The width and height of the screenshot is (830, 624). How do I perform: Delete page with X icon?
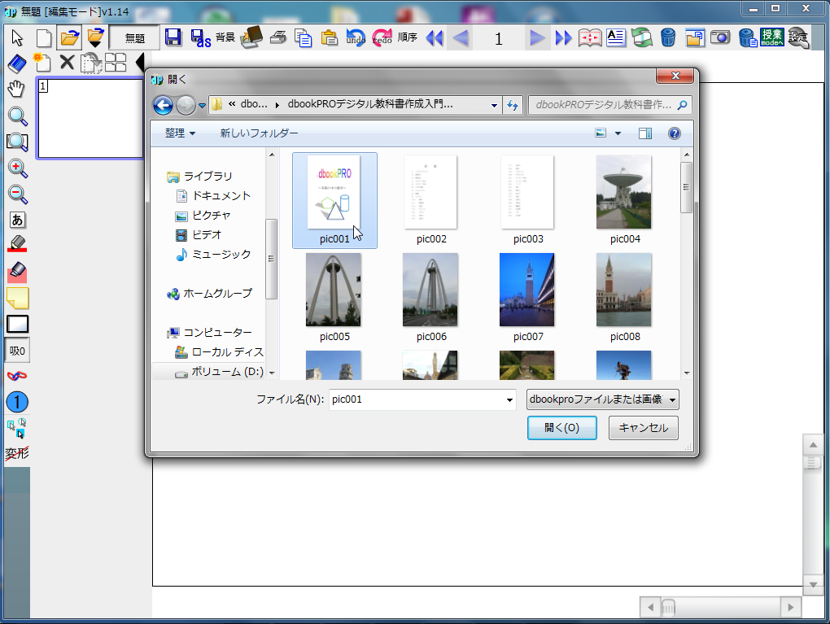[x=67, y=62]
